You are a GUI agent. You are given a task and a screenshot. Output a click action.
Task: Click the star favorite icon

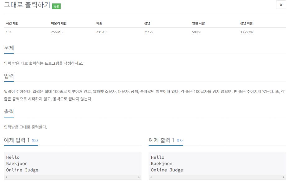tap(281, 5)
